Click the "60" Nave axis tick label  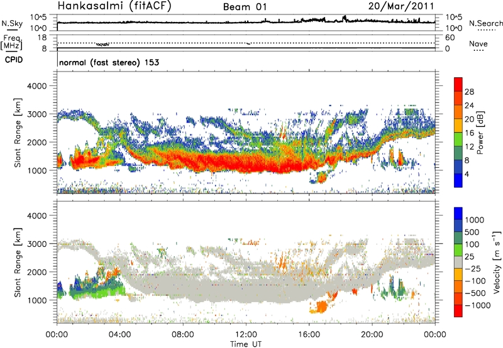point(450,38)
